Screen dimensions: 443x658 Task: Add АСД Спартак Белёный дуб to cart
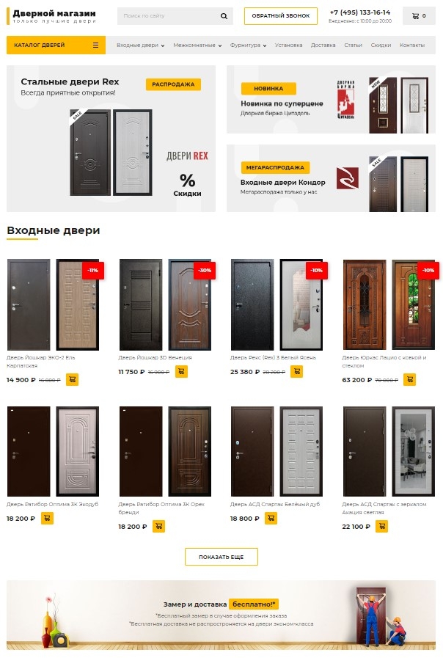pos(271,519)
